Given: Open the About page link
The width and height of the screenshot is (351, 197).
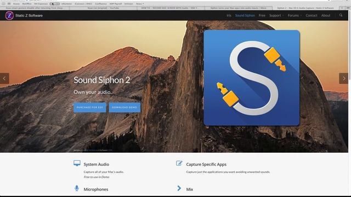Looking at the screenshot, I should pos(325,15).
